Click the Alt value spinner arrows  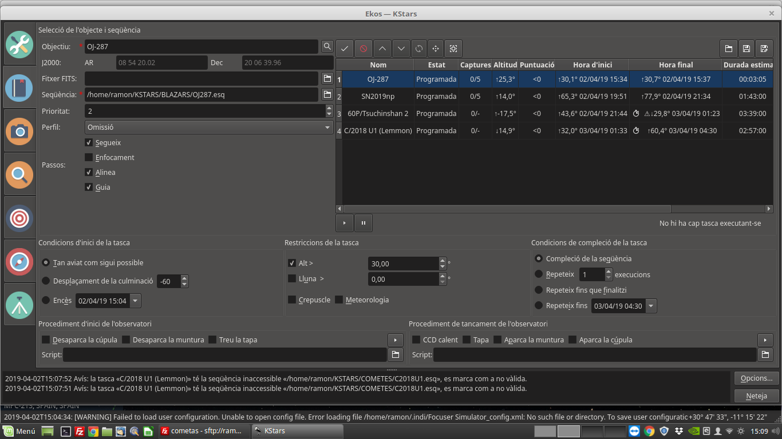tap(442, 264)
